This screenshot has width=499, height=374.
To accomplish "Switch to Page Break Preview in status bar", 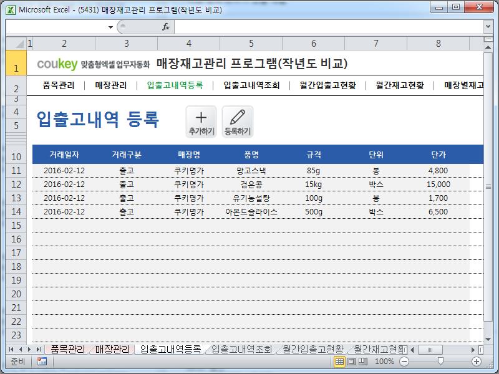I will click(363, 362).
